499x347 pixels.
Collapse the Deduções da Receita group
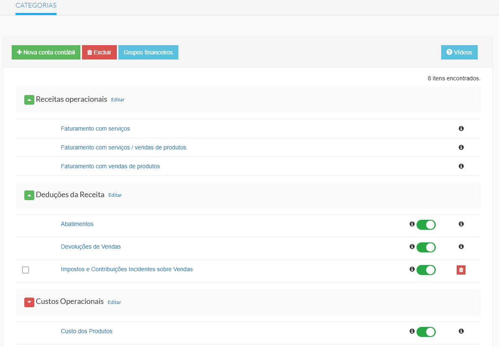(29, 195)
